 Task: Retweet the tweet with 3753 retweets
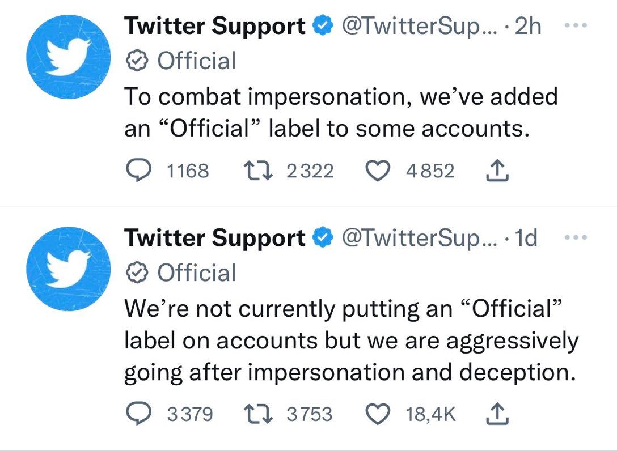tap(255, 414)
